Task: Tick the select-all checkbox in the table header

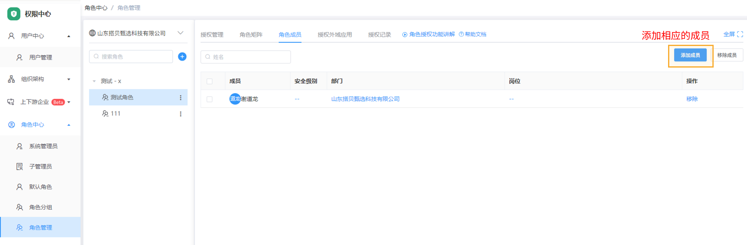Action: tap(210, 81)
